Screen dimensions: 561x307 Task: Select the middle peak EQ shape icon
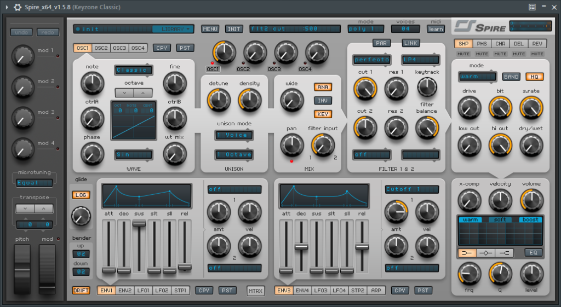point(485,253)
